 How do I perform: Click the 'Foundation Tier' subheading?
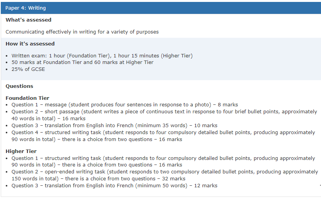point(27,98)
